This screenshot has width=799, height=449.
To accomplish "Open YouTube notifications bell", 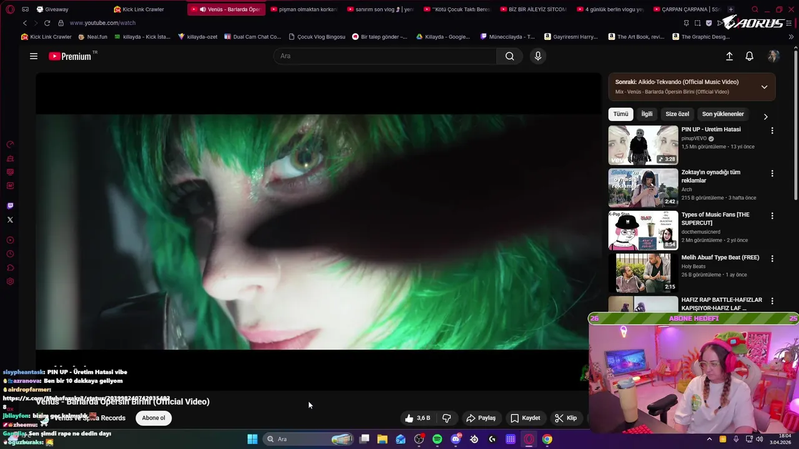I will point(750,56).
